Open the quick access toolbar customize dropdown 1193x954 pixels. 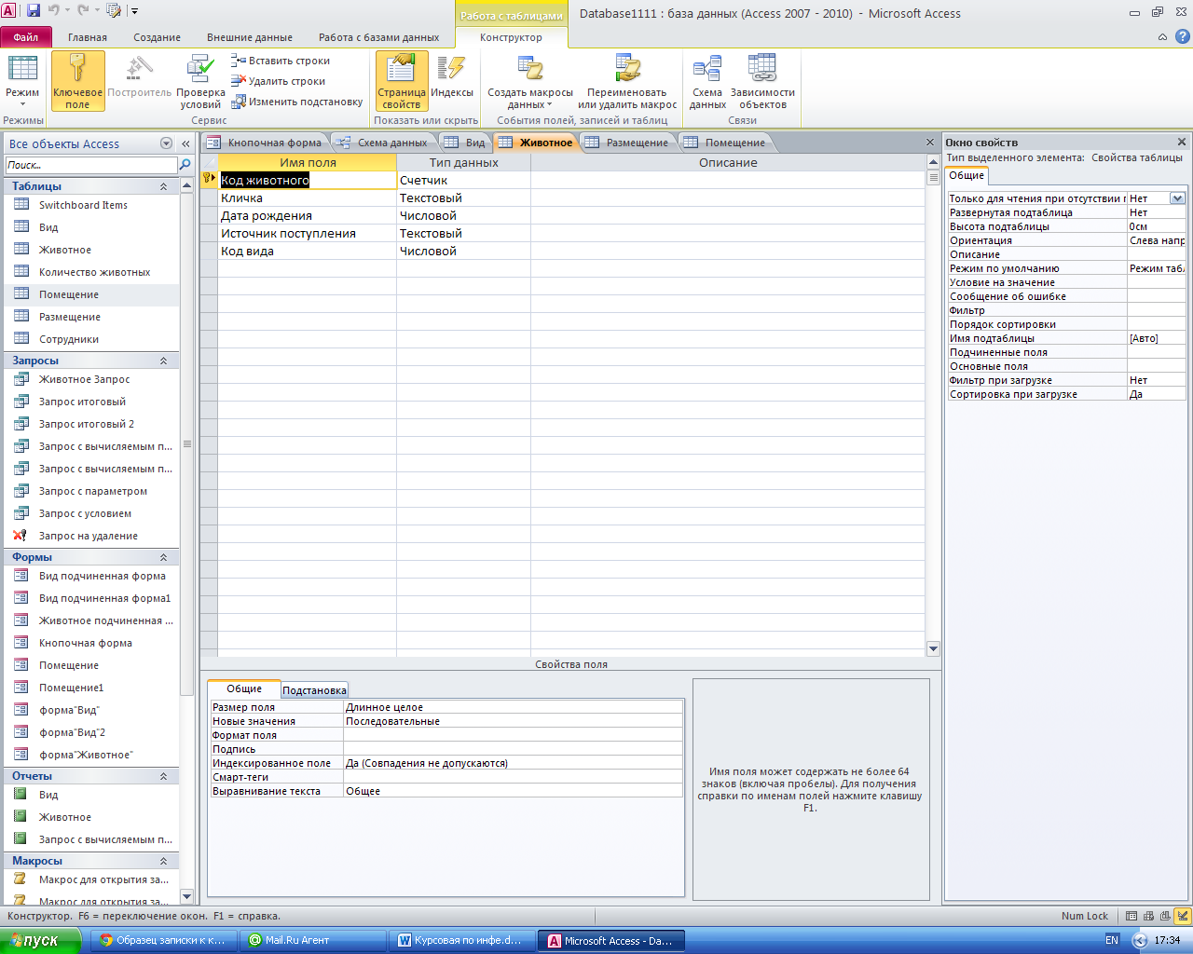(x=135, y=11)
